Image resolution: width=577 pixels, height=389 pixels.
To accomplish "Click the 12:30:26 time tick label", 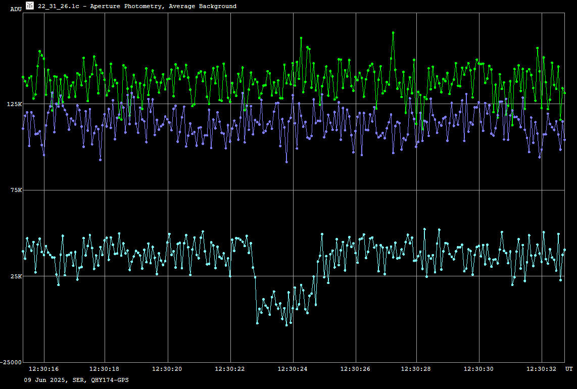I will [x=356, y=369].
